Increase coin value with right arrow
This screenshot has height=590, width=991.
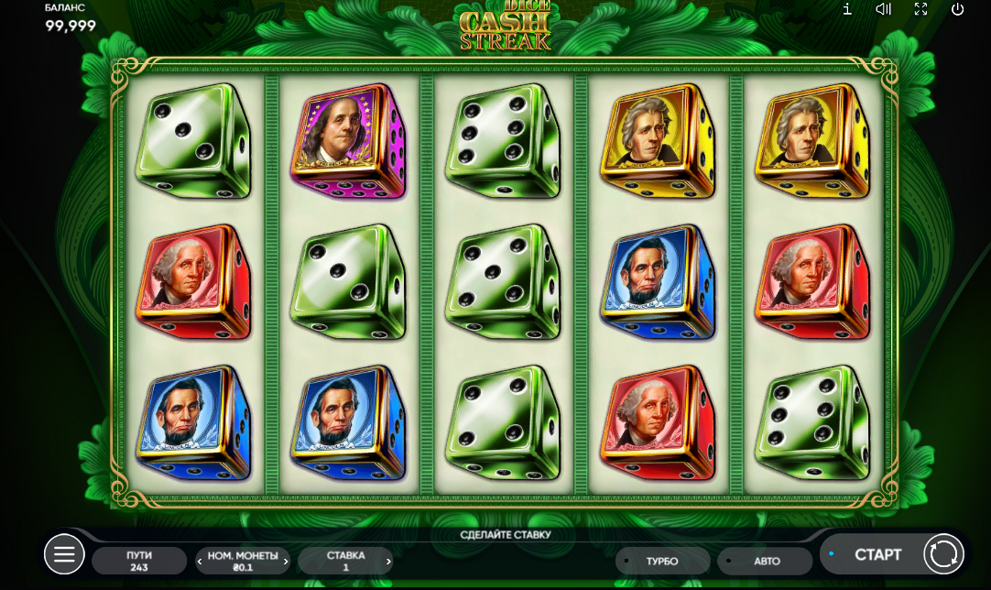pyautogui.click(x=286, y=561)
